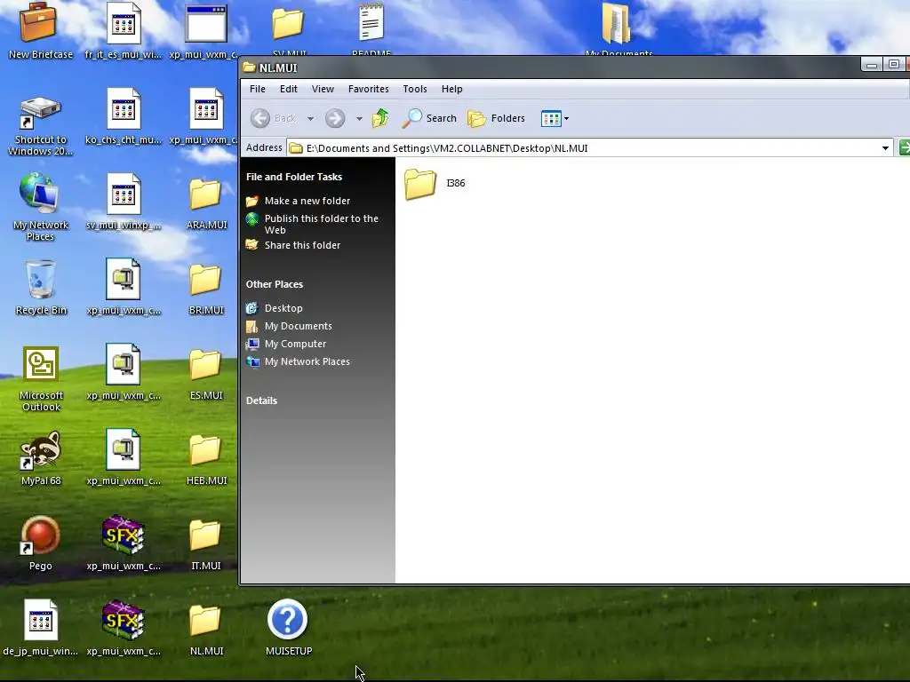This screenshot has height=682, width=910.
Task: Select the BR.MUI desktop folder
Action: [206, 289]
